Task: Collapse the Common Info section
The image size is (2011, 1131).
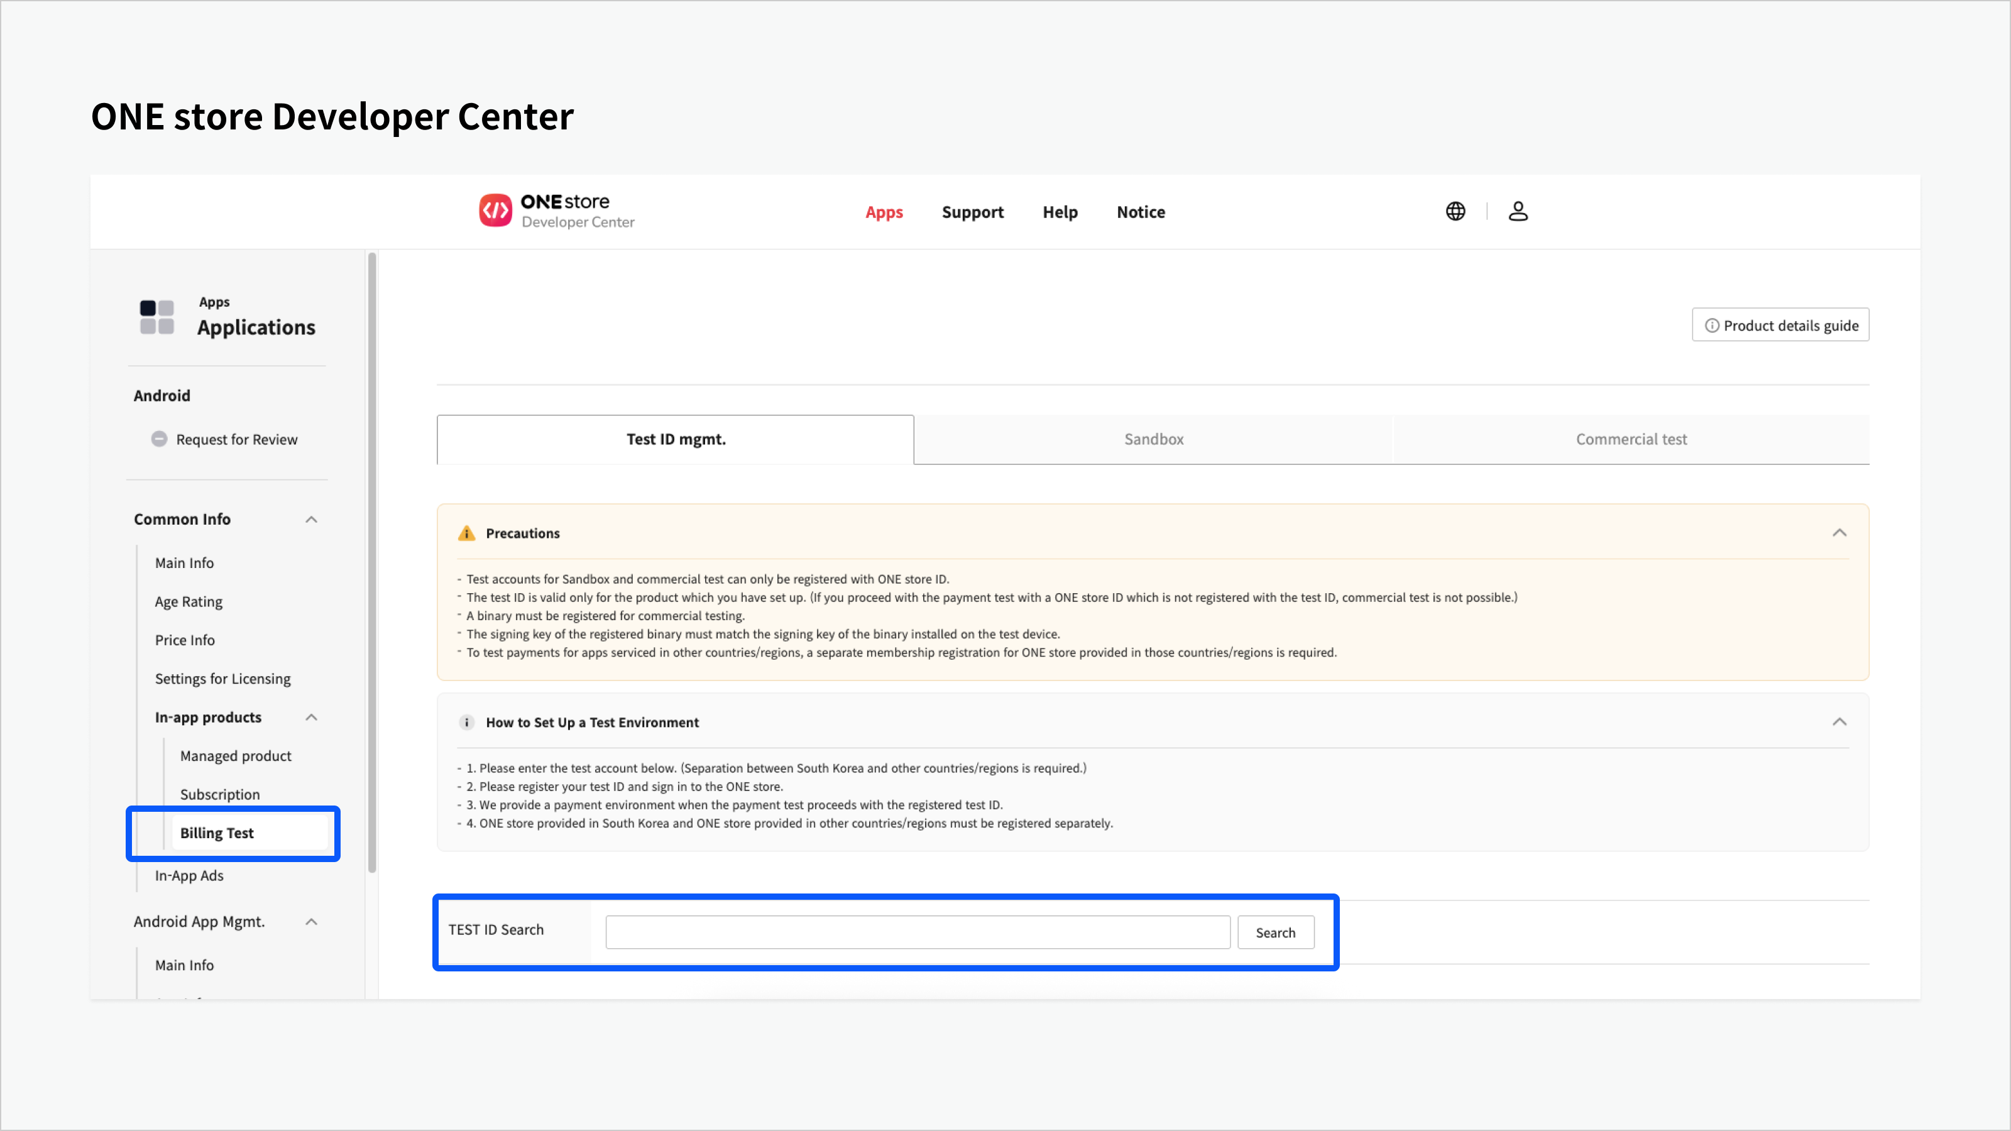Action: [312, 519]
